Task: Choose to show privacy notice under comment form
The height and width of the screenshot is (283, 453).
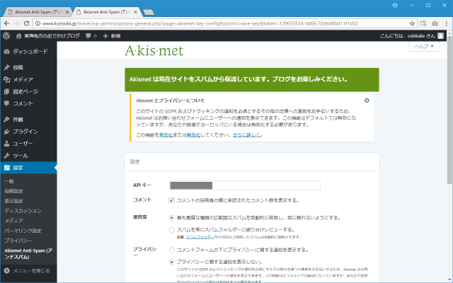Action: click(172, 250)
